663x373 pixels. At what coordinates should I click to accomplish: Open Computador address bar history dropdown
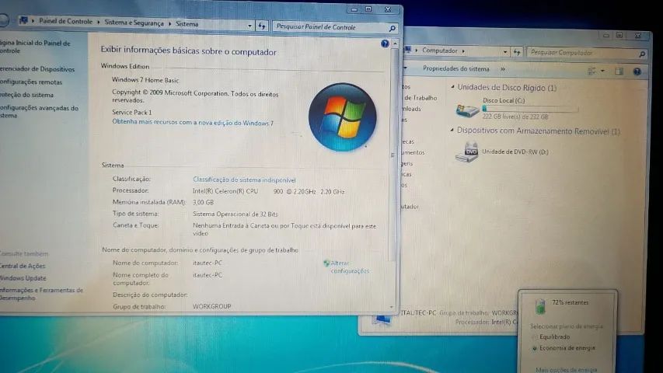click(x=505, y=52)
